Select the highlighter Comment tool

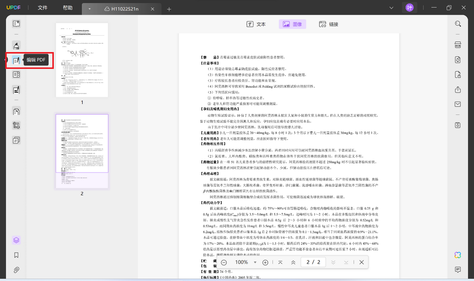point(16,45)
